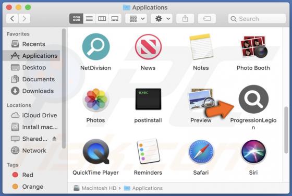Switch to icon view
The width and height of the screenshot is (292, 196).
tap(76, 19)
